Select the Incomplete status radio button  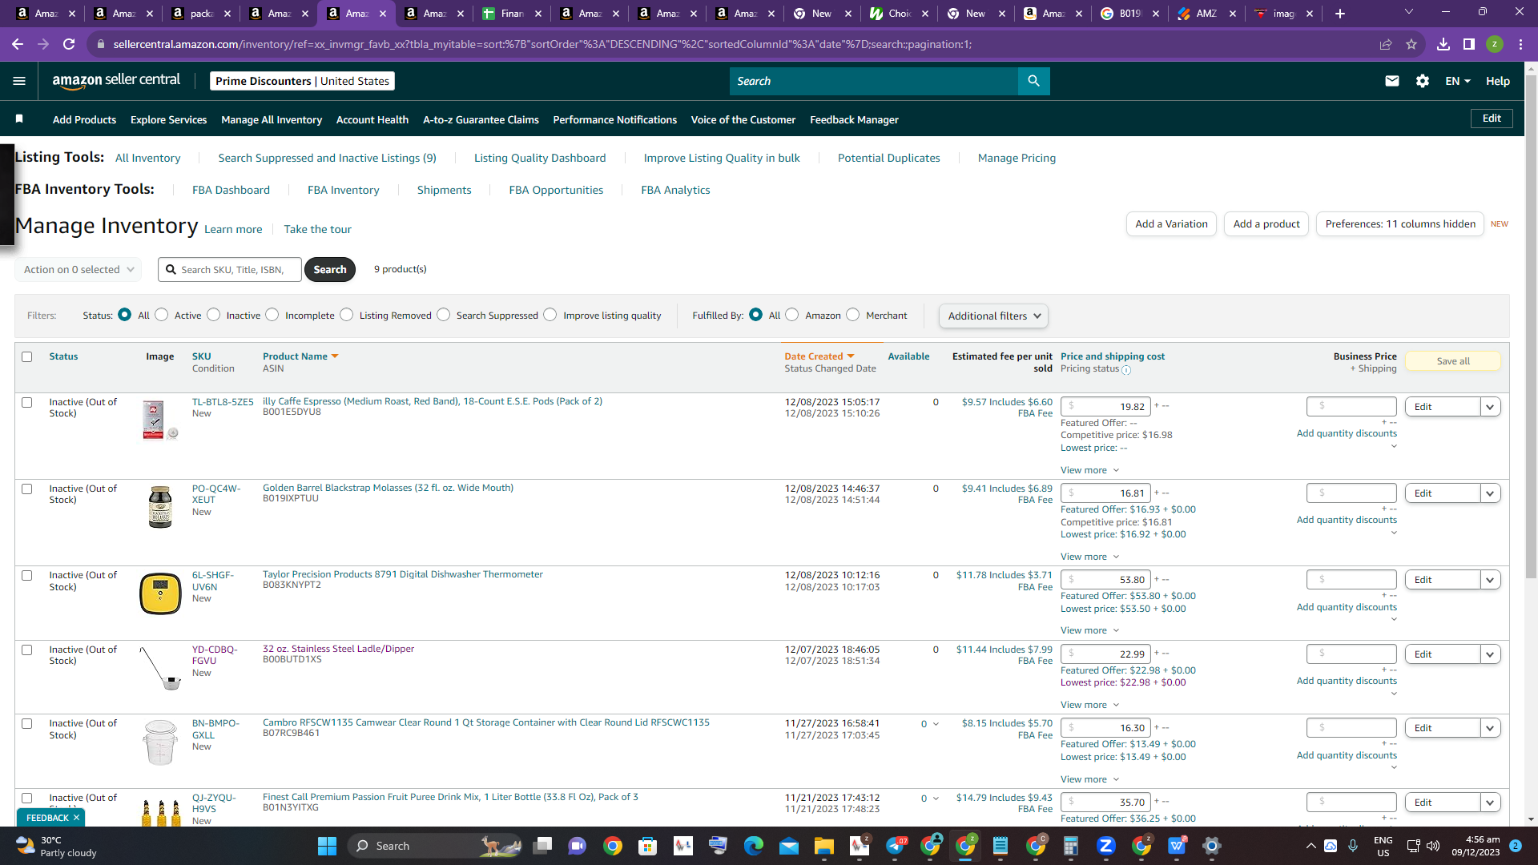coord(272,315)
